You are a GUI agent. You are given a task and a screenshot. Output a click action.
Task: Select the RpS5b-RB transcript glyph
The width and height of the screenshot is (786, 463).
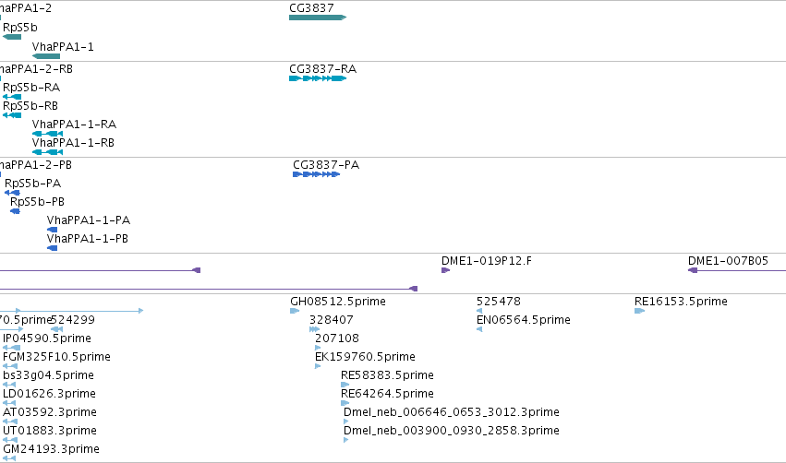[12, 115]
